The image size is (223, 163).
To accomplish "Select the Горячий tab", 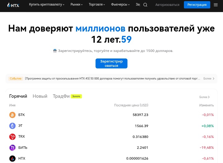I will point(18,96).
